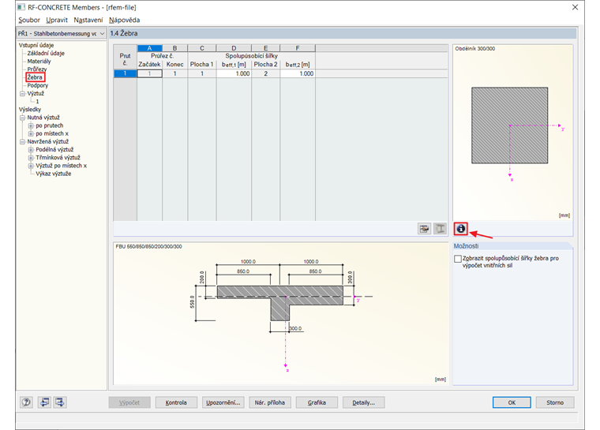
Task: Click column D header
Action: [234, 48]
